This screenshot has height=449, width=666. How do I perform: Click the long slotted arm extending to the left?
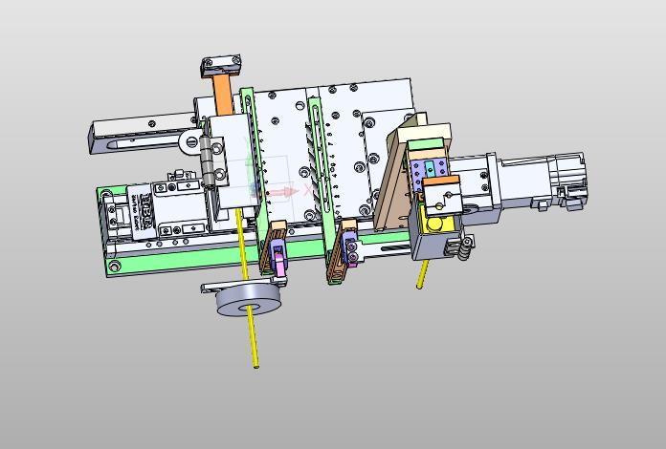tap(143, 133)
